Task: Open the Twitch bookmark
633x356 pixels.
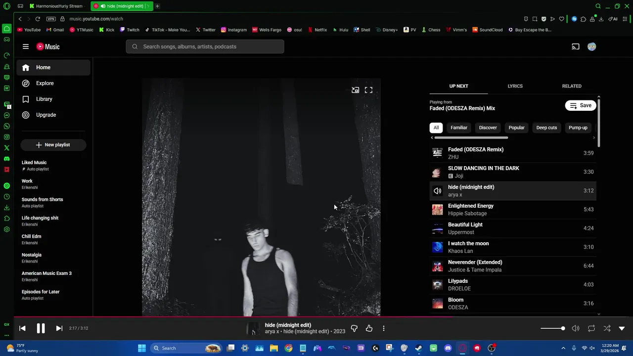Action: tap(130, 30)
